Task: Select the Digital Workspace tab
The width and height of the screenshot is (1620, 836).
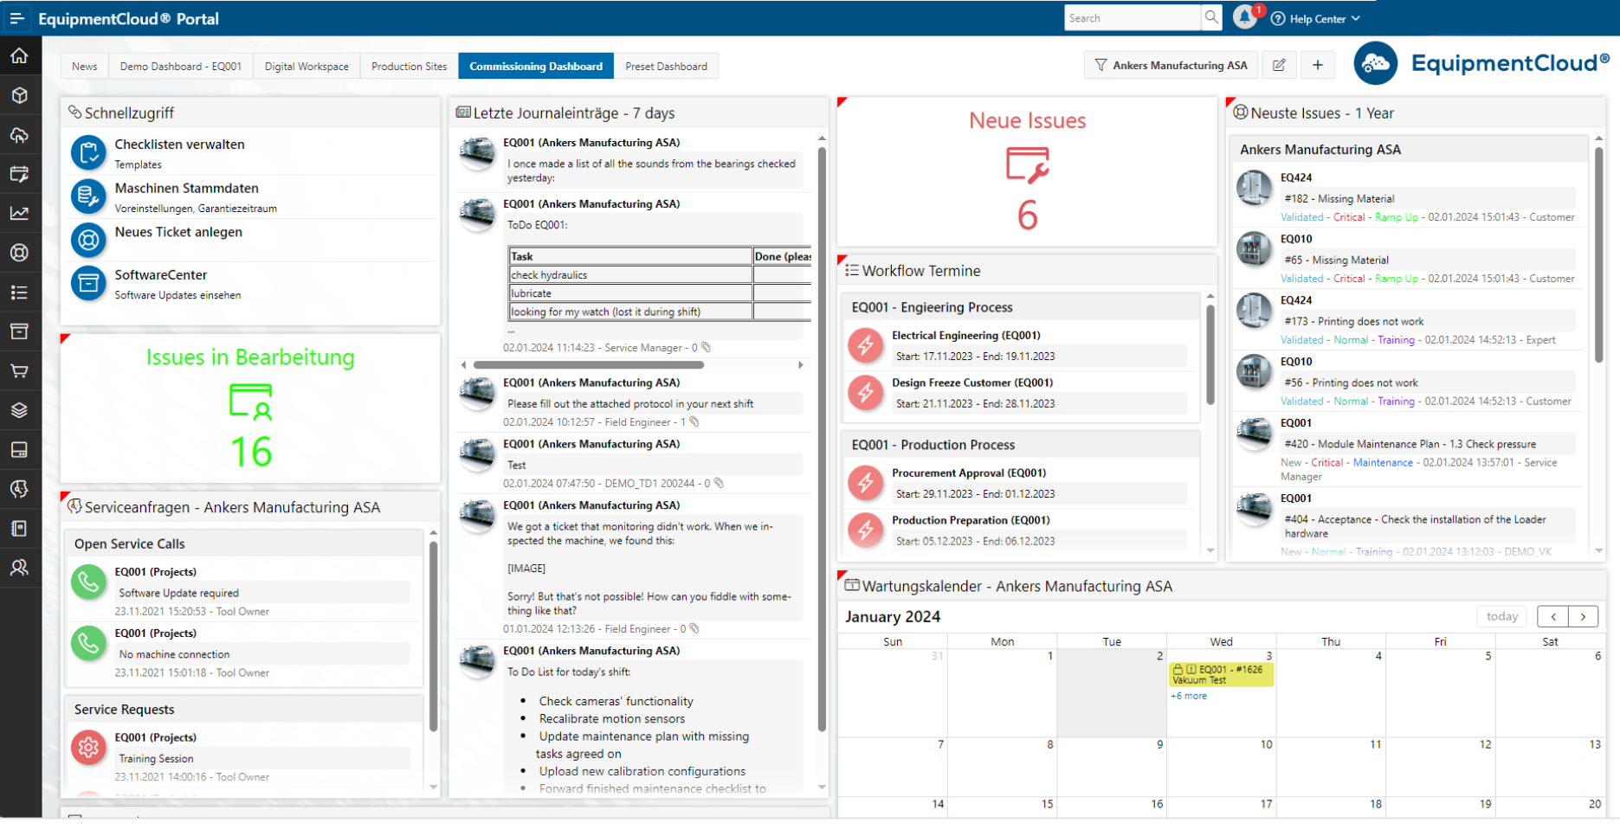Action: click(307, 66)
